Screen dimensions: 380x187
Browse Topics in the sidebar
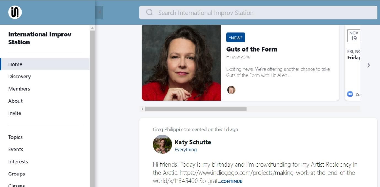pyautogui.click(x=15, y=137)
